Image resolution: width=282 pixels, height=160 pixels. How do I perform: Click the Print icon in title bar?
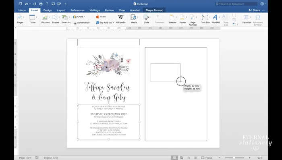point(41,4)
